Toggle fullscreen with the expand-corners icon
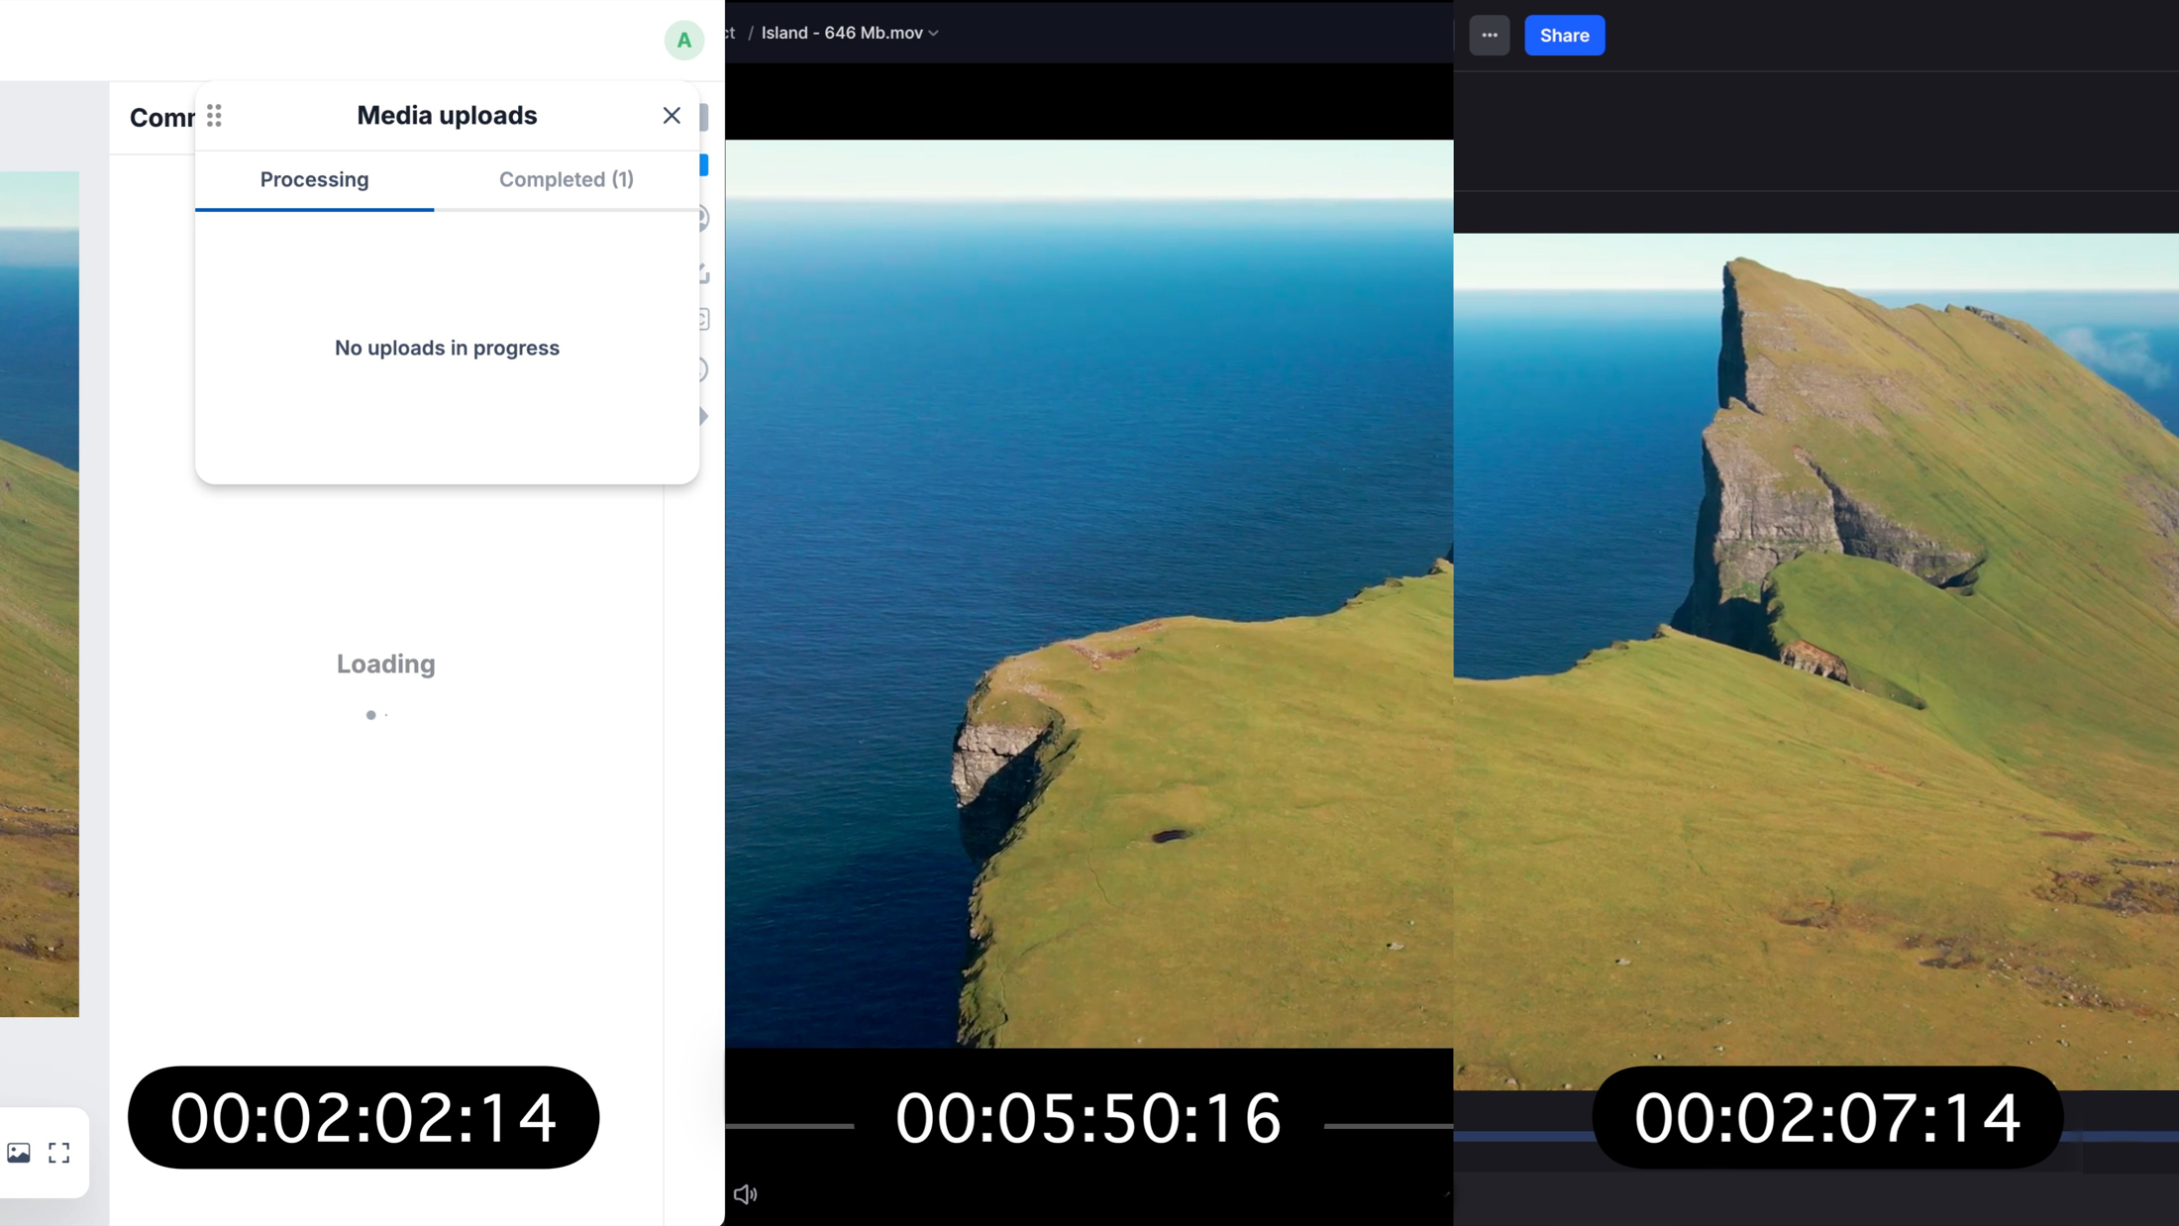The width and height of the screenshot is (2179, 1226). 59,1153
